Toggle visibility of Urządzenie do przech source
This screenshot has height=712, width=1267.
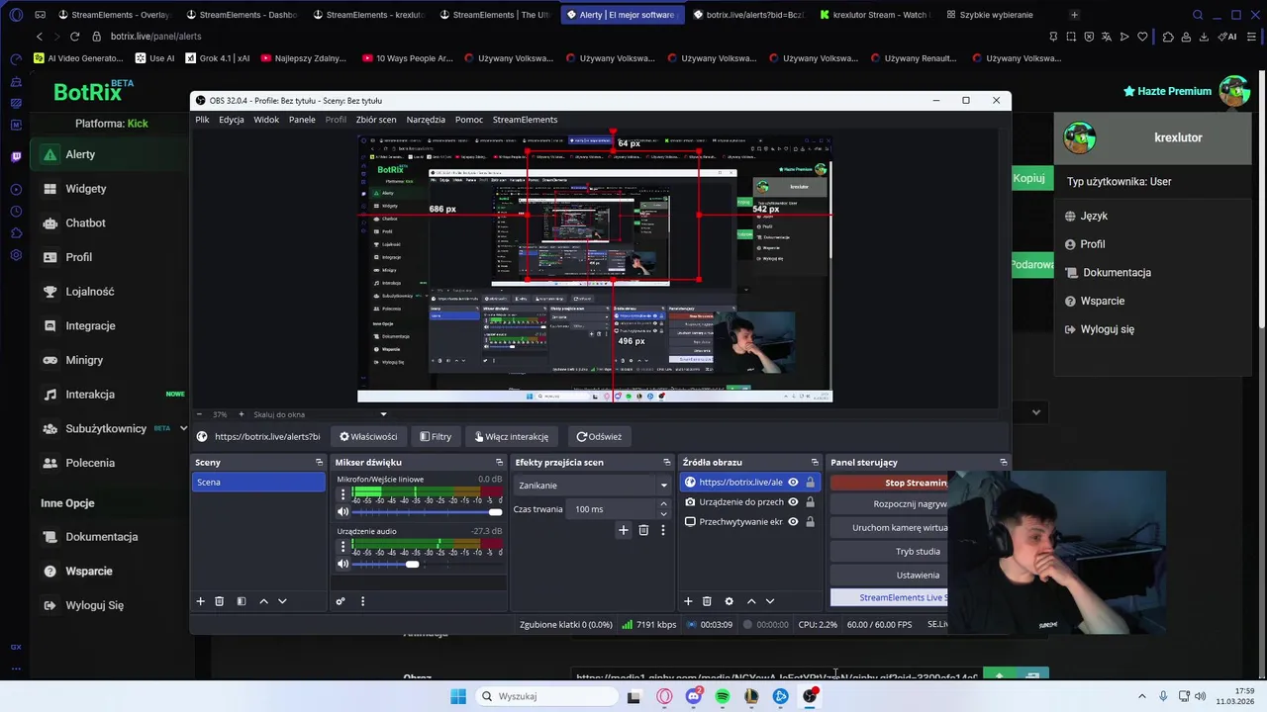click(x=793, y=502)
